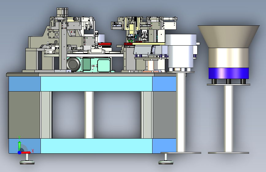Pick the upper-right blue corner block of frame
The image size is (266, 172).
164,84
